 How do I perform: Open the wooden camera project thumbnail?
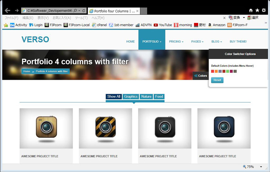click(46, 128)
